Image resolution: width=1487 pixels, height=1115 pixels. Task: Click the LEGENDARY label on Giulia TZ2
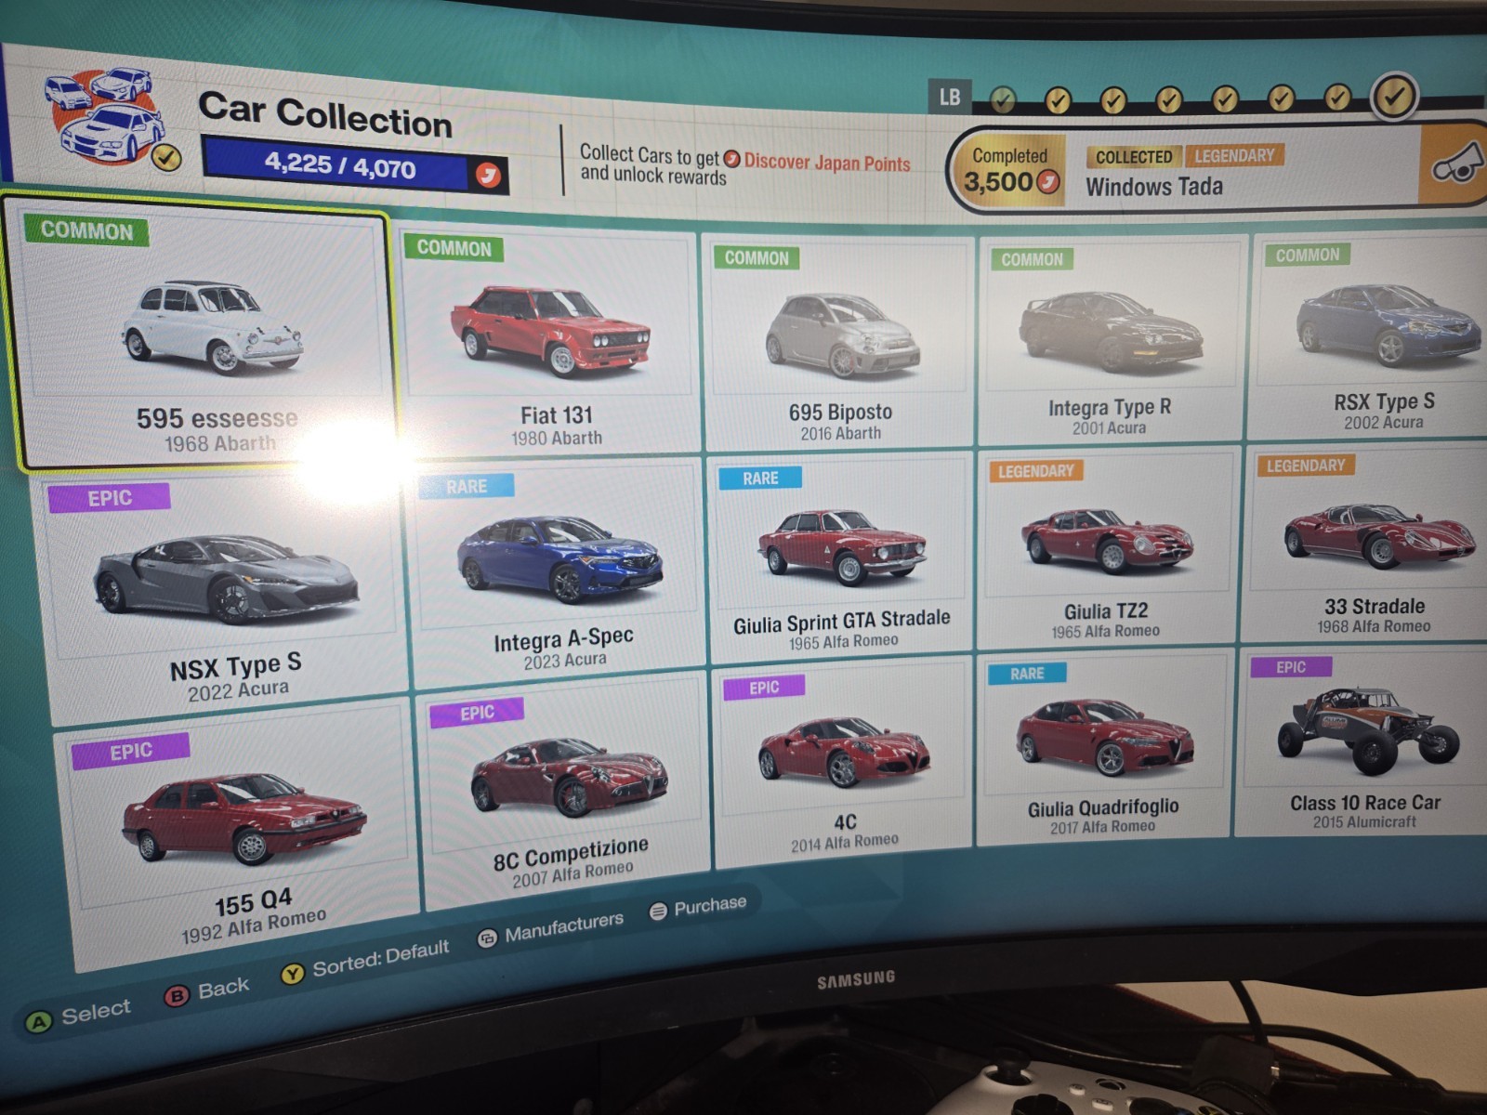1035,471
